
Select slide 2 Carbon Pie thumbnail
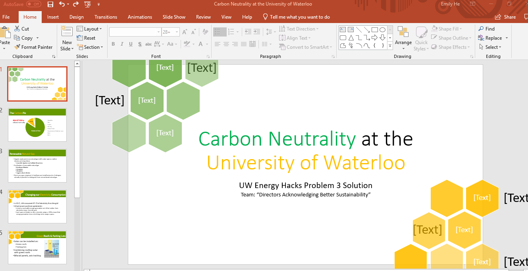point(37,125)
